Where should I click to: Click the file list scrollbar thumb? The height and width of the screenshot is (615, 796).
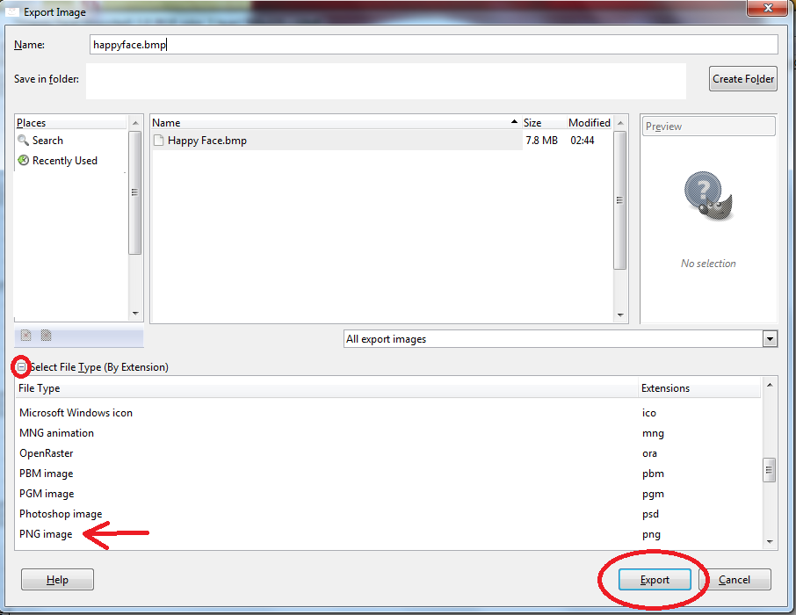pos(620,200)
